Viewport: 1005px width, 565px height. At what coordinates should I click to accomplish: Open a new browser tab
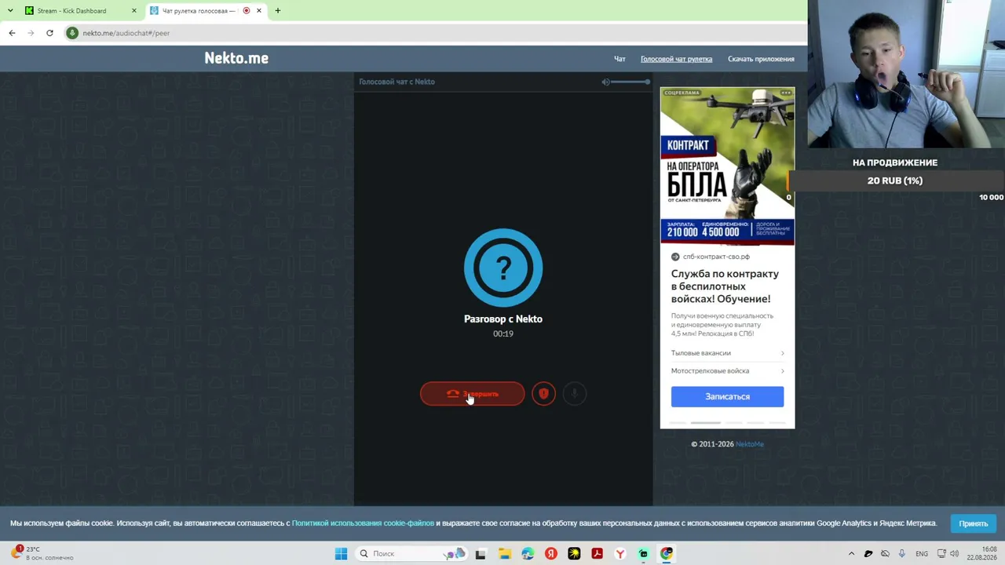coord(277,11)
